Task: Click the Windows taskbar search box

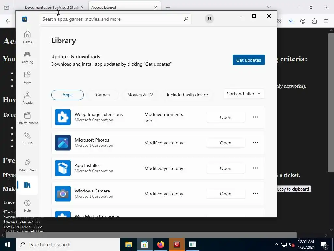Action: [68, 244]
